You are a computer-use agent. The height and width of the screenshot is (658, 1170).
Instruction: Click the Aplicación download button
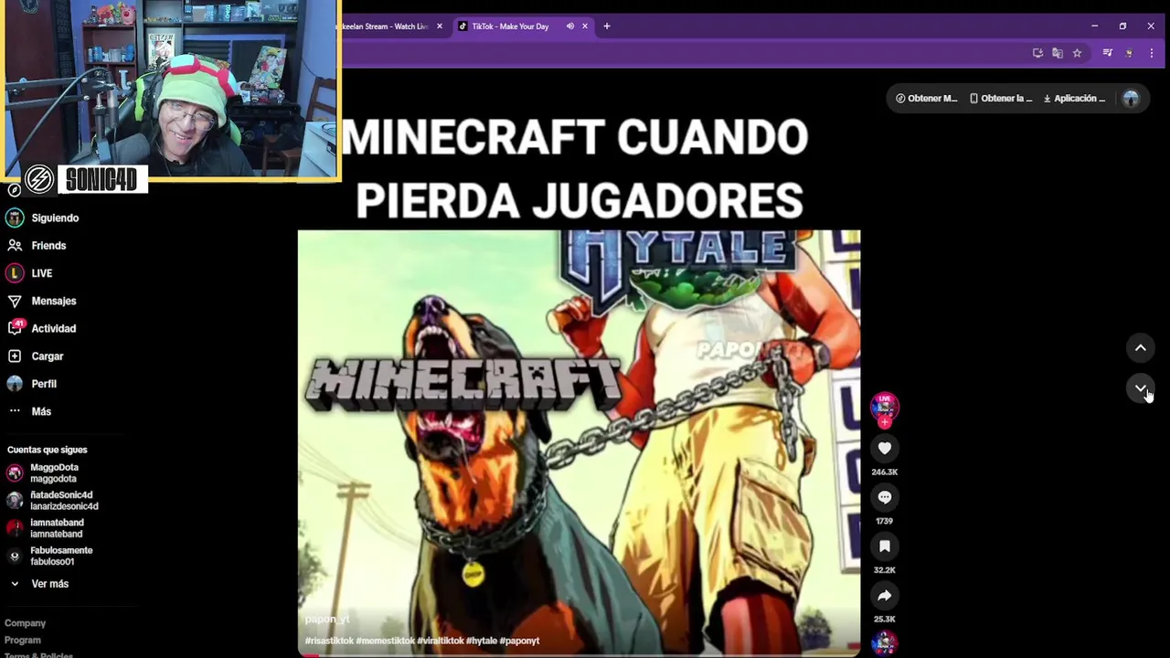point(1075,99)
